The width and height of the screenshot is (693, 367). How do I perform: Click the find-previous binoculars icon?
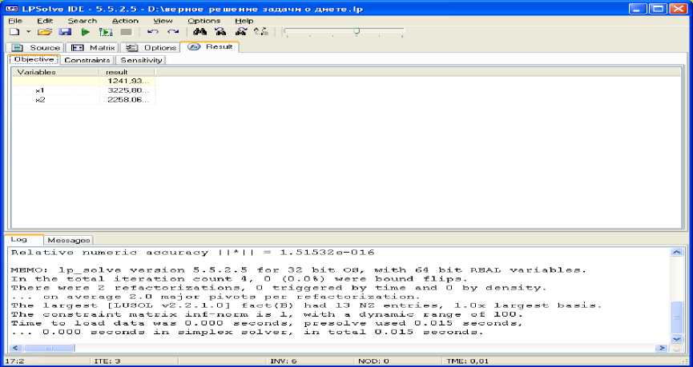(x=241, y=32)
